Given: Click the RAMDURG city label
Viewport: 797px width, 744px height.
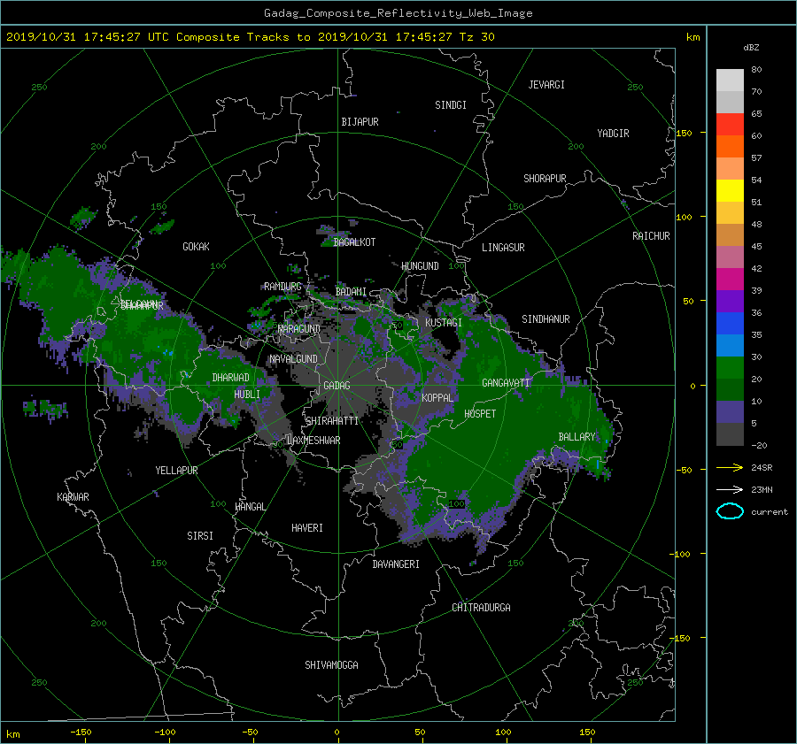Looking at the screenshot, I should click(282, 287).
